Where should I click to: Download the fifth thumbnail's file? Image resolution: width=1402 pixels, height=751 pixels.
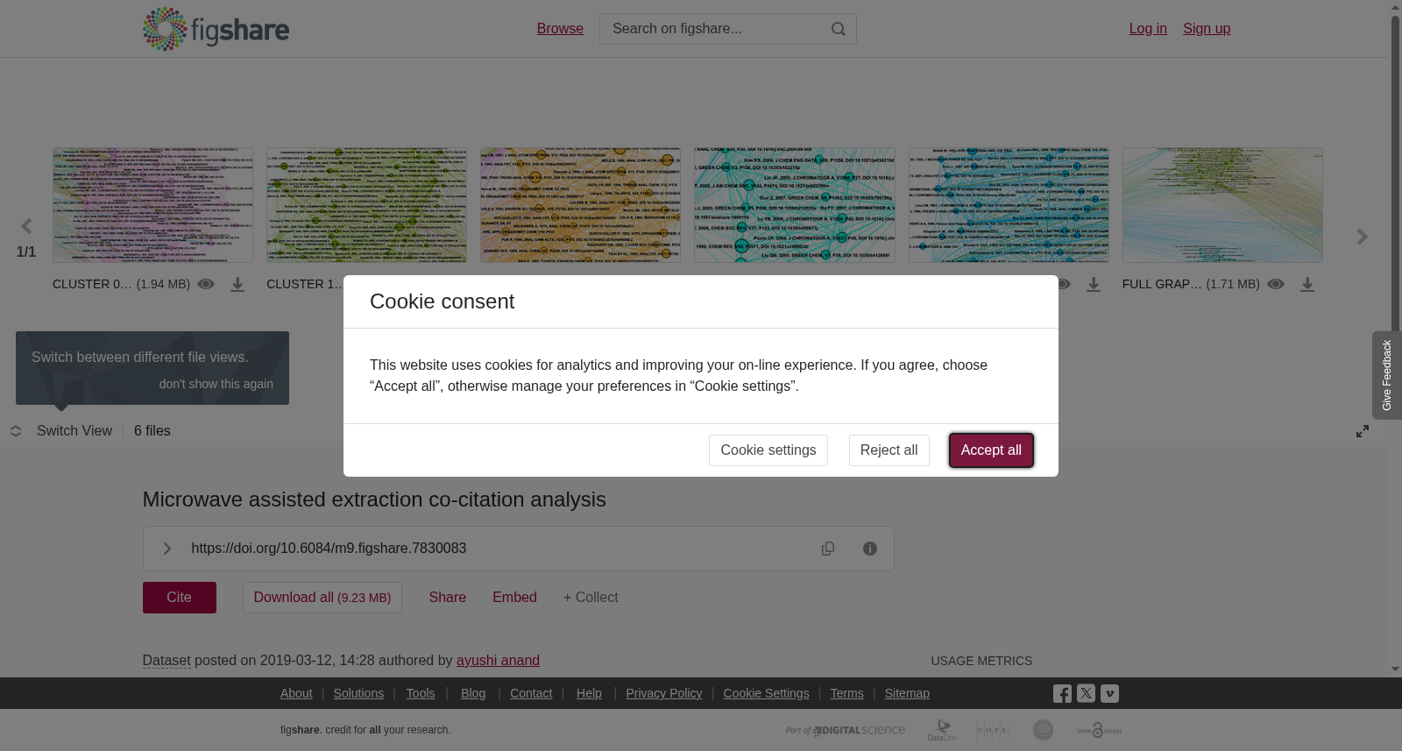coord(1094,285)
